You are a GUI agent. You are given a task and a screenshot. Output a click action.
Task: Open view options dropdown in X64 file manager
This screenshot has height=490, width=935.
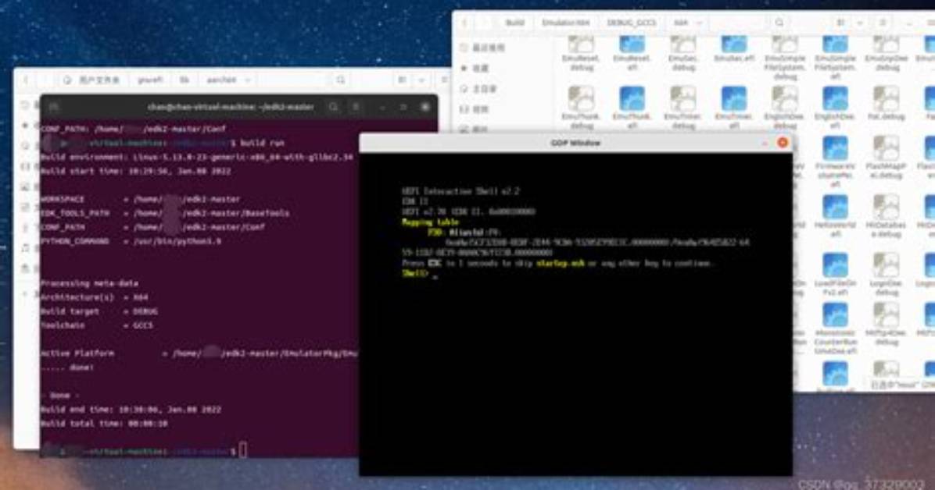[x=860, y=23]
